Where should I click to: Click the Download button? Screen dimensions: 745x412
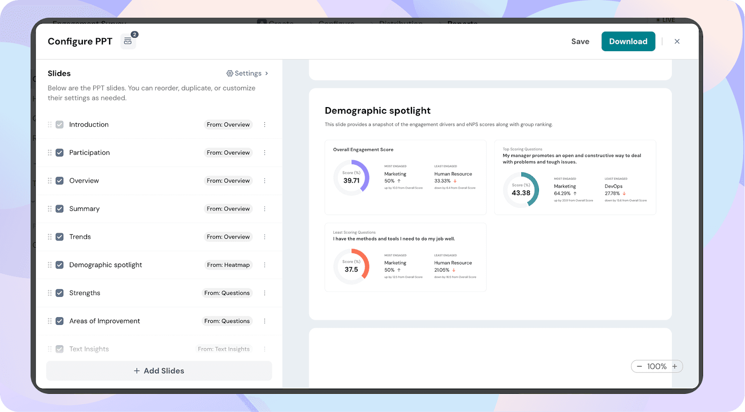628,41
